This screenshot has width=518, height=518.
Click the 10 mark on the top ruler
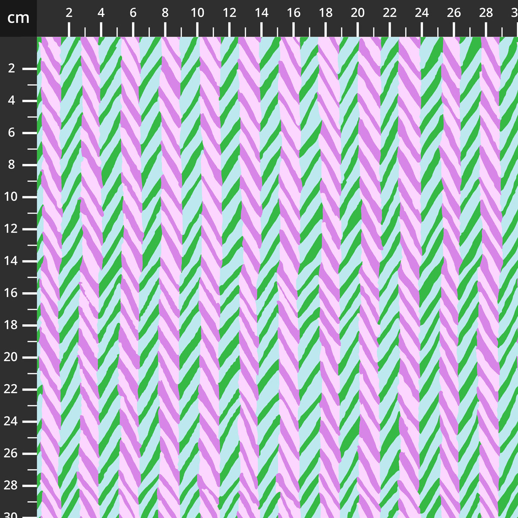point(197,13)
